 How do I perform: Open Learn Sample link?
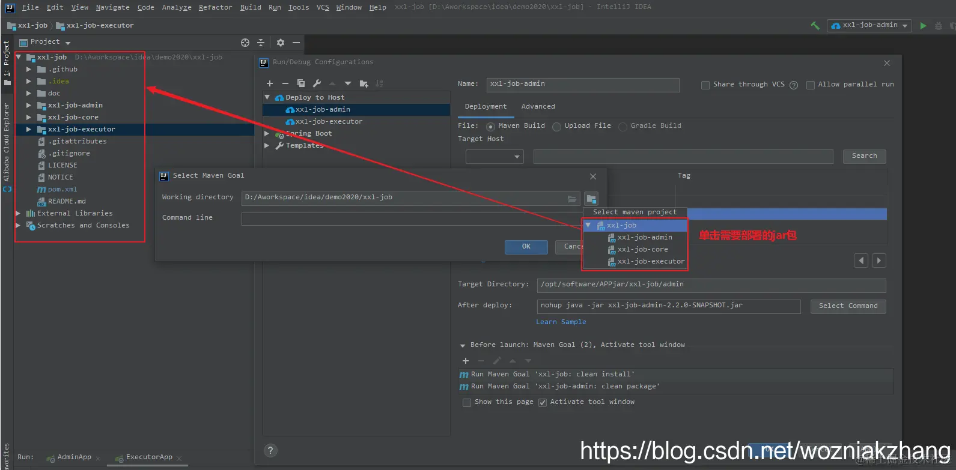coord(561,322)
